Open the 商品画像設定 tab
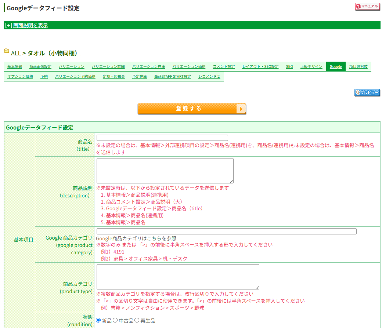382x328 pixels. (x=40, y=66)
